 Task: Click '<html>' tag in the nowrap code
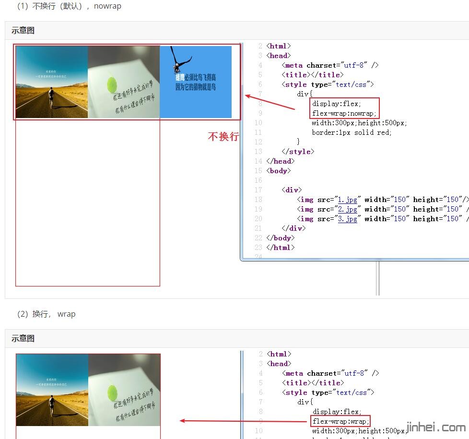coord(279,46)
